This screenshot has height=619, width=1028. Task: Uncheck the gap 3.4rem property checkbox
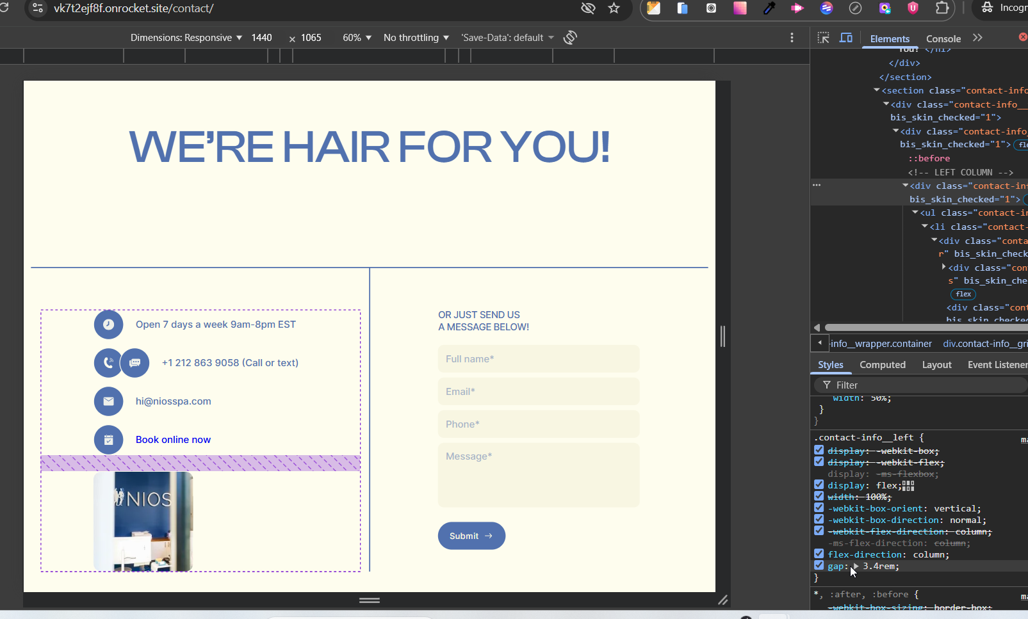819,565
